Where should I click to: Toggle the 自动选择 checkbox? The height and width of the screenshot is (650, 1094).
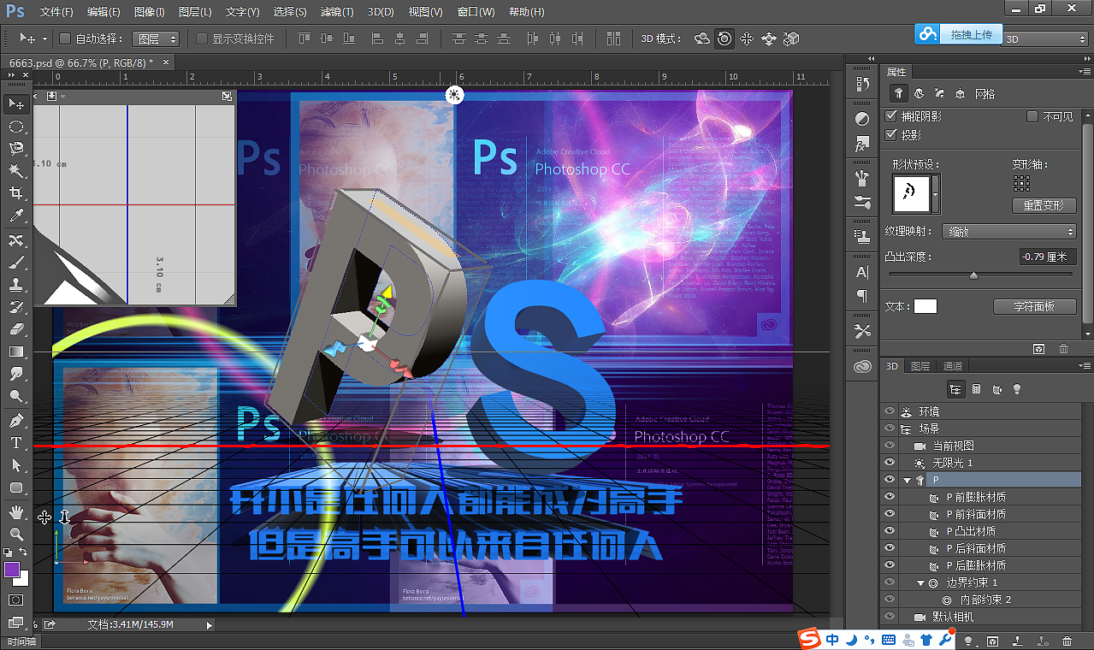pyautogui.click(x=65, y=38)
